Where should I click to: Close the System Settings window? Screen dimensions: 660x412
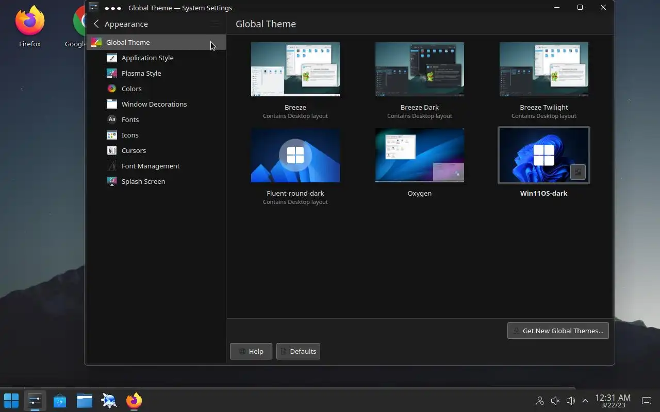click(603, 8)
